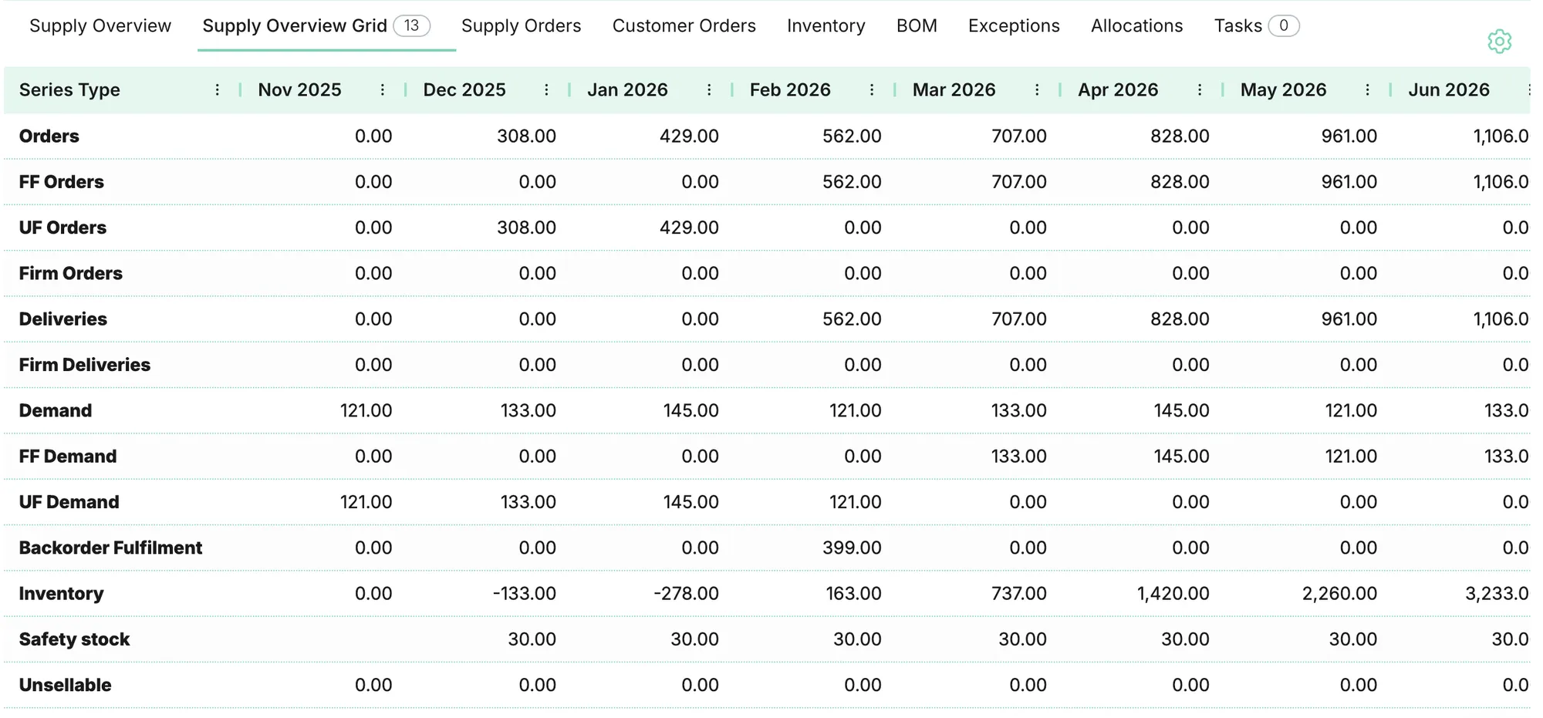Click the Feb 2026 header label
The image size is (1543, 718).
(x=790, y=90)
